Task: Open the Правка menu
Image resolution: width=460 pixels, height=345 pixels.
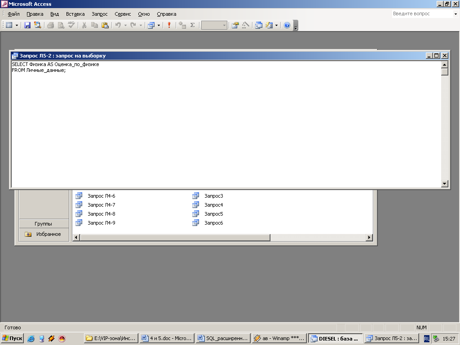Action: [x=35, y=14]
